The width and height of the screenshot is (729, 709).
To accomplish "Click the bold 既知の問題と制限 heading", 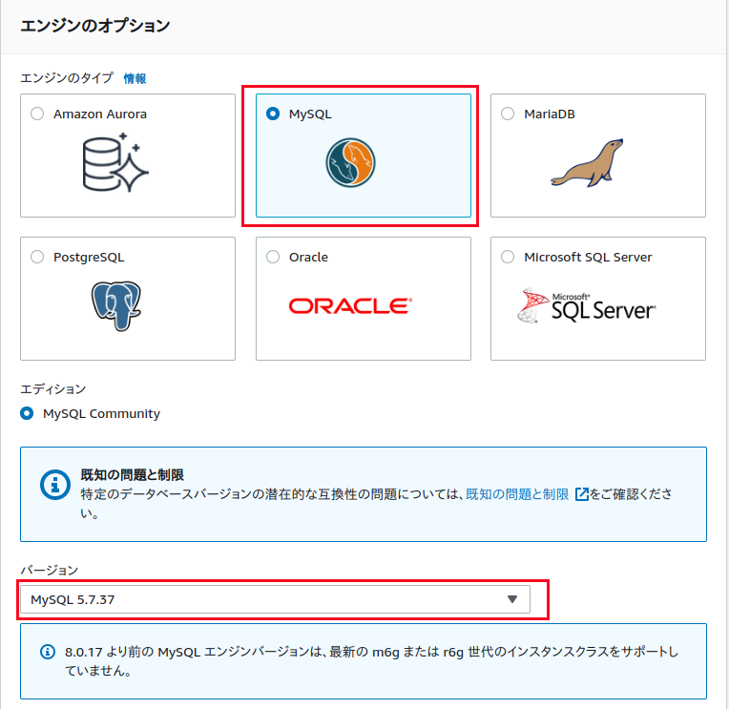I will pos(132,474).
